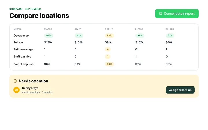The height and width of the screenshot is (130, 208).
Task: Click Sunny's staff expiries badge showing 2
Action: point(108,57)
